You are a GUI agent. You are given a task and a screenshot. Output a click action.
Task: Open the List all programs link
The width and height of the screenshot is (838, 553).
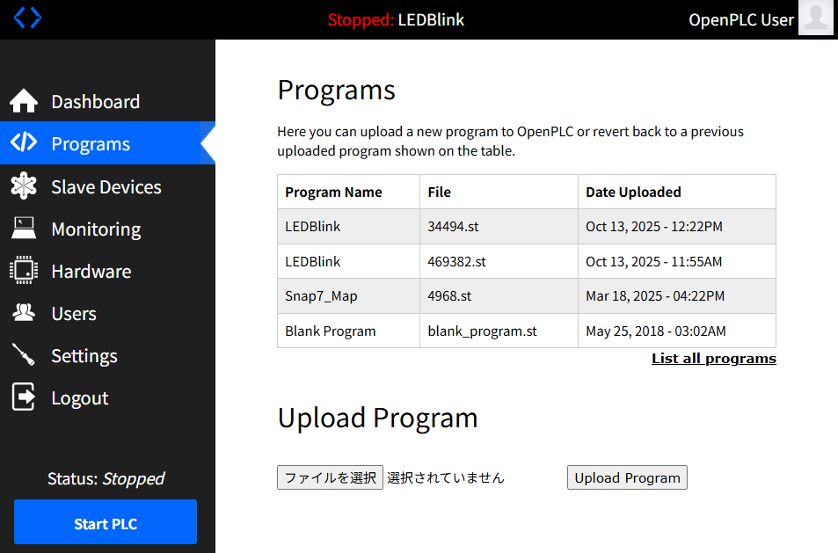coord(713,359)
